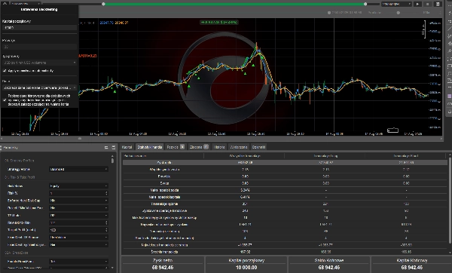Open the Enable BreakEven dropdown
Screen dimensions: 452x273
pos(78,262)
